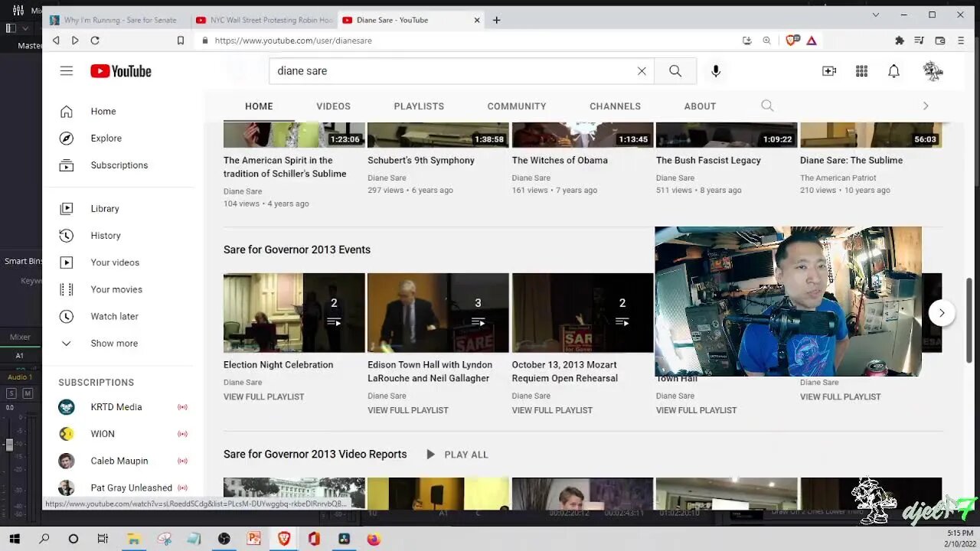
Task: Click the Windows Start button
Action: pyautogui.click(x=15, y=539)
